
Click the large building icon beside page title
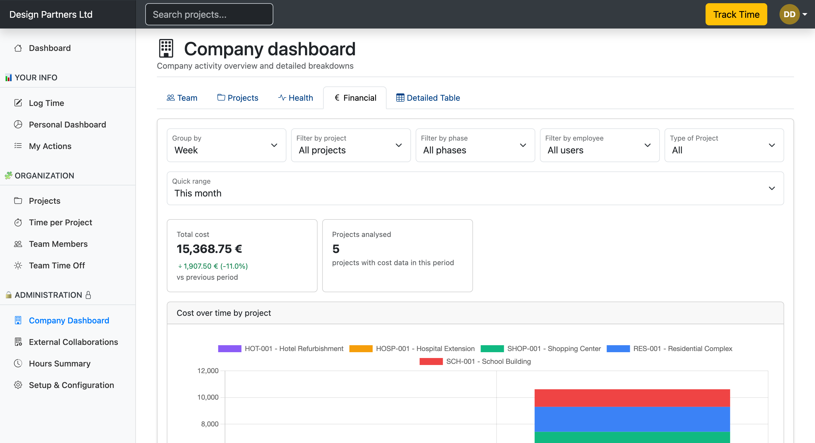(166, 48)
